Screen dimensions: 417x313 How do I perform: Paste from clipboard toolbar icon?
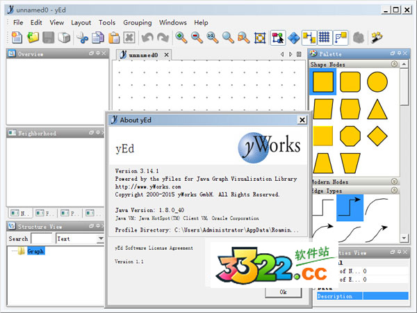[114, 38]
